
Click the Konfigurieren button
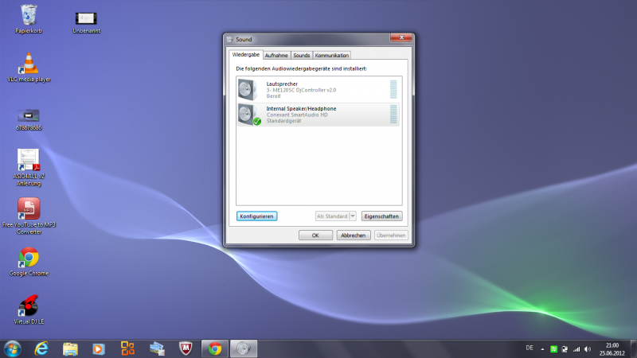pos(256,216)
